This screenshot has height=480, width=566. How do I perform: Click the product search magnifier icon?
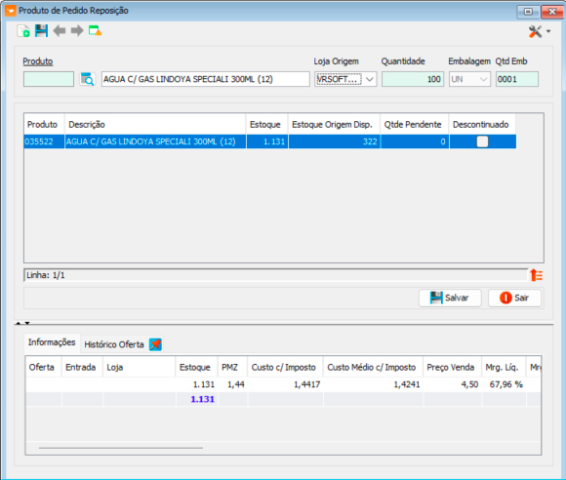(x=88, y=79)
